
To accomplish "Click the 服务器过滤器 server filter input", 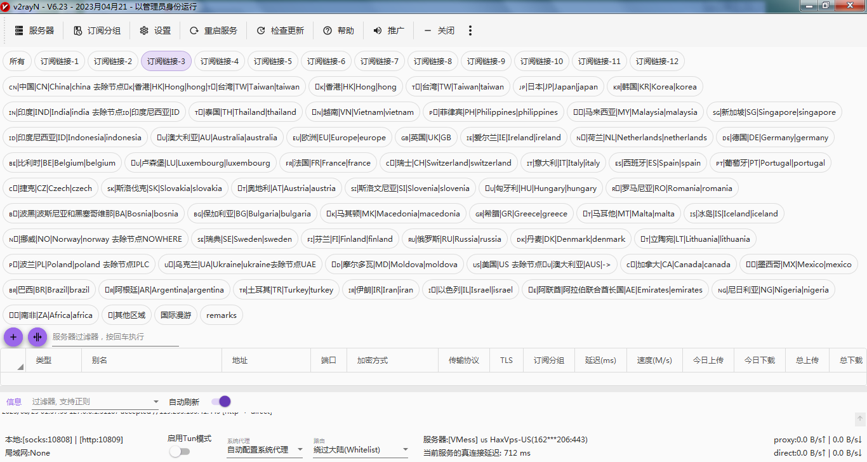I will point(114,337).
